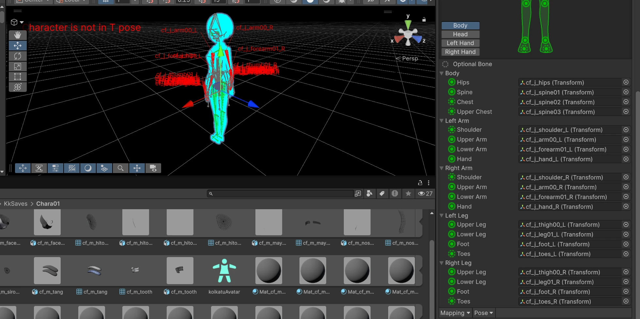Select the combined Transform tool icon
This screenshot has height=319, width=640.
[x=18, y=87]
